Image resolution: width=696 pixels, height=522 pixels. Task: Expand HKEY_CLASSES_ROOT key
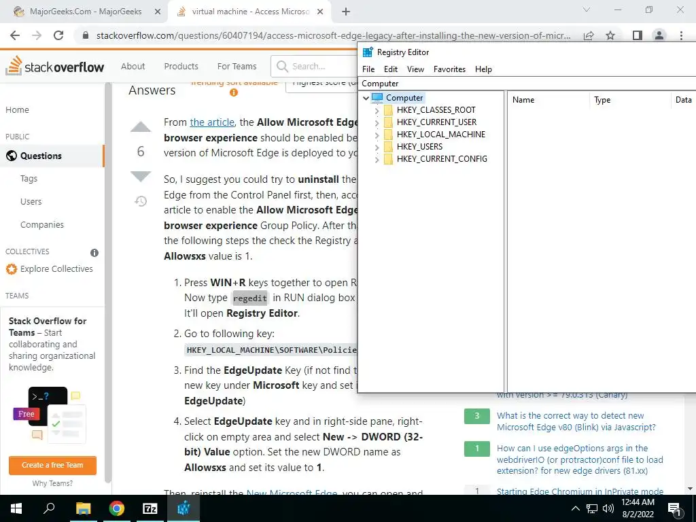pos(377,110)
